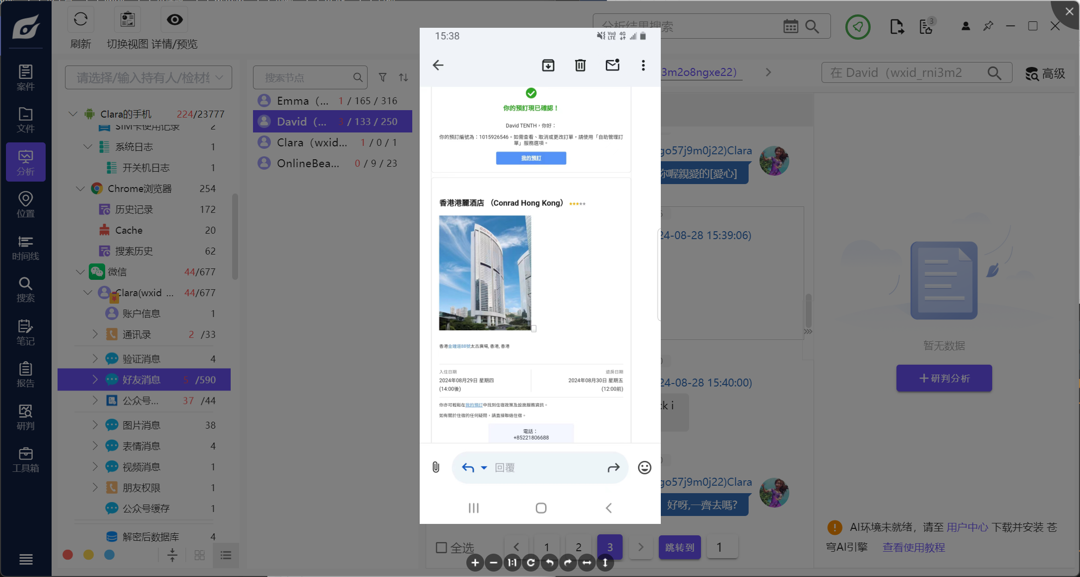Image resolution: width=1080 pixels, height=577 pixels.
Task: Go to page 2 of messages
Action: 578,547
